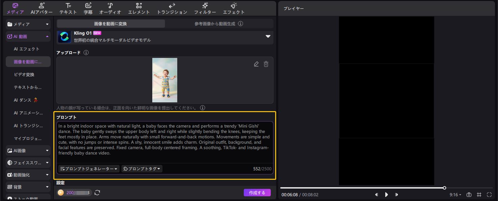Open the AI アバター section
The width and height of the screenshot is (498, 201).
click(x=42, y=8)
